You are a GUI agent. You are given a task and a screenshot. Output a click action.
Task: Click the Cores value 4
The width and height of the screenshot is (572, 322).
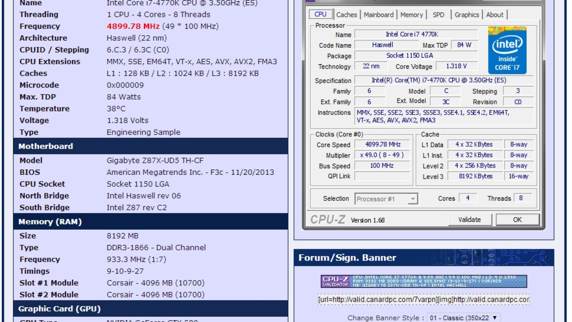pos(468,198)
